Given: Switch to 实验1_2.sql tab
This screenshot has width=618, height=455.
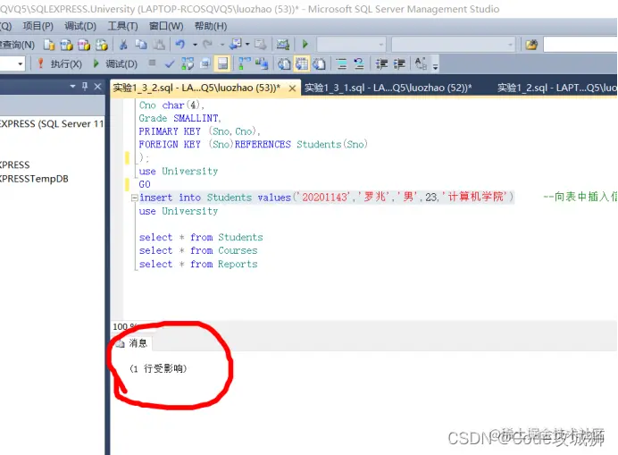Looking at the screenshot, I should click(x=556, y=88).
